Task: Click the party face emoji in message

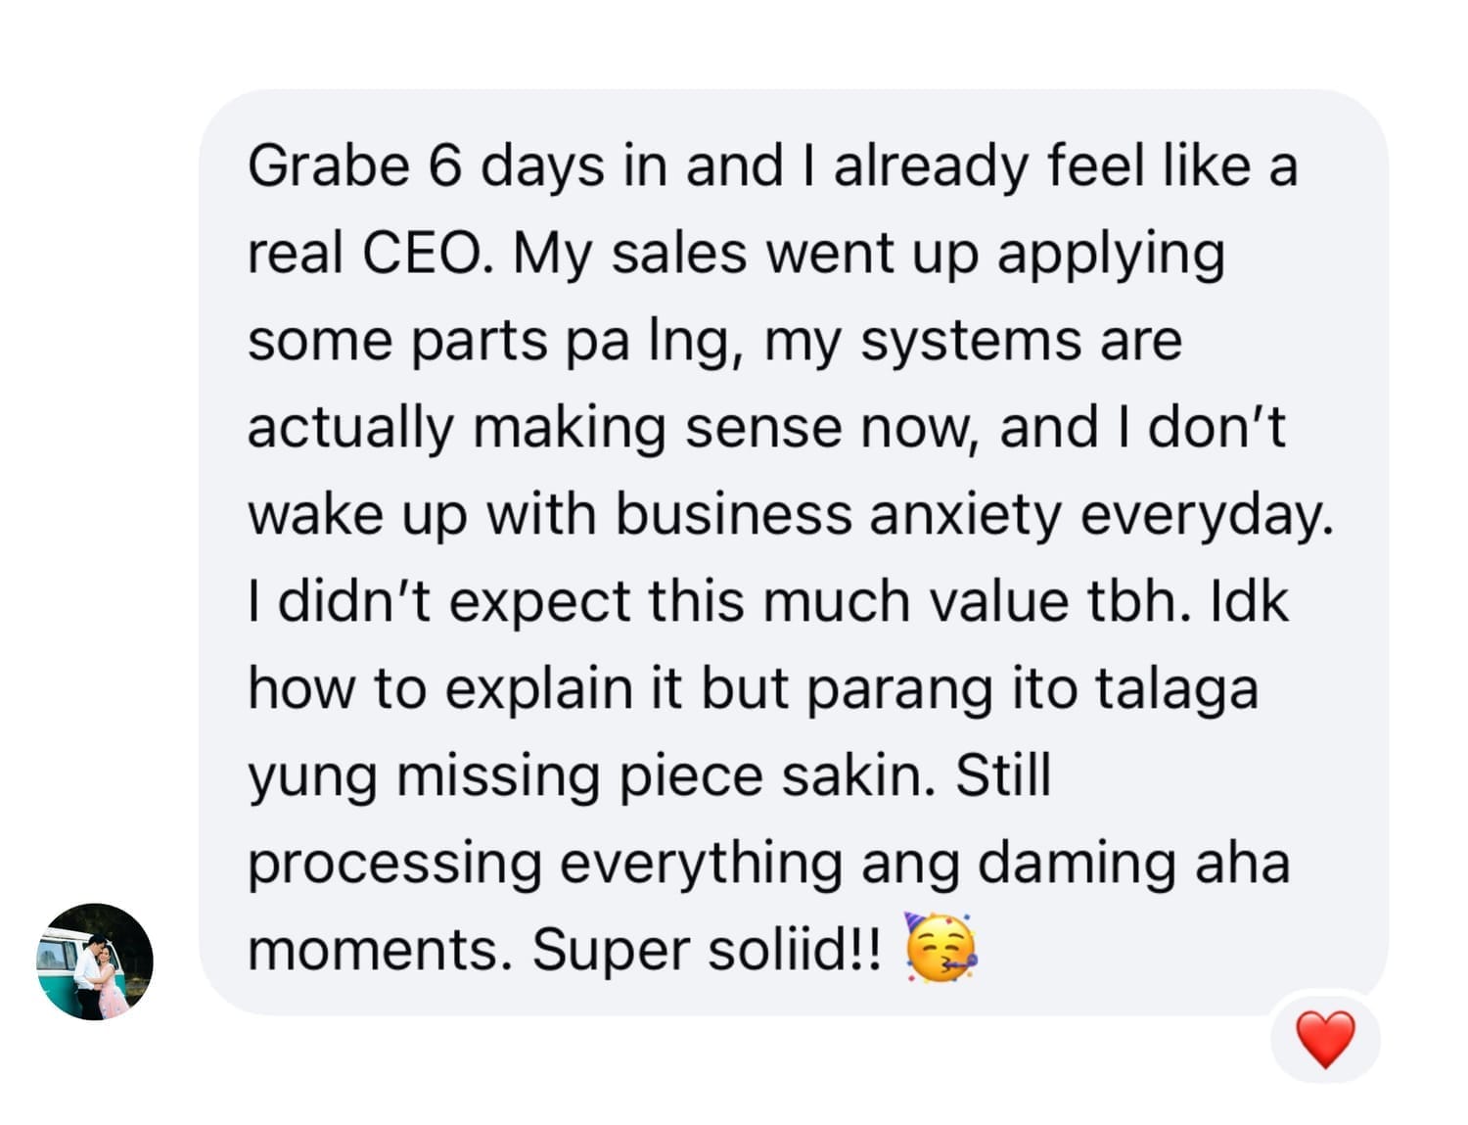Action: [x=940, y=948]
